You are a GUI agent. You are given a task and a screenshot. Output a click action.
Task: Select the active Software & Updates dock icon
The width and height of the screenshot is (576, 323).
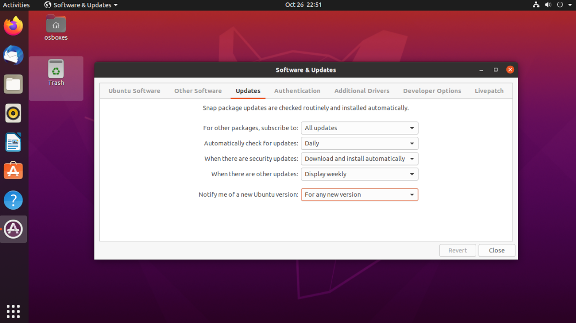(13, 229)
